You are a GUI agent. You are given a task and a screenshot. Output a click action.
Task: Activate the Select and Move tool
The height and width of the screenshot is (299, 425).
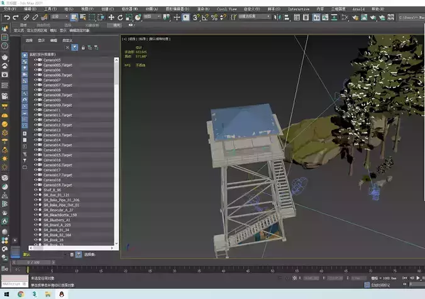click(x=111, y=18)
